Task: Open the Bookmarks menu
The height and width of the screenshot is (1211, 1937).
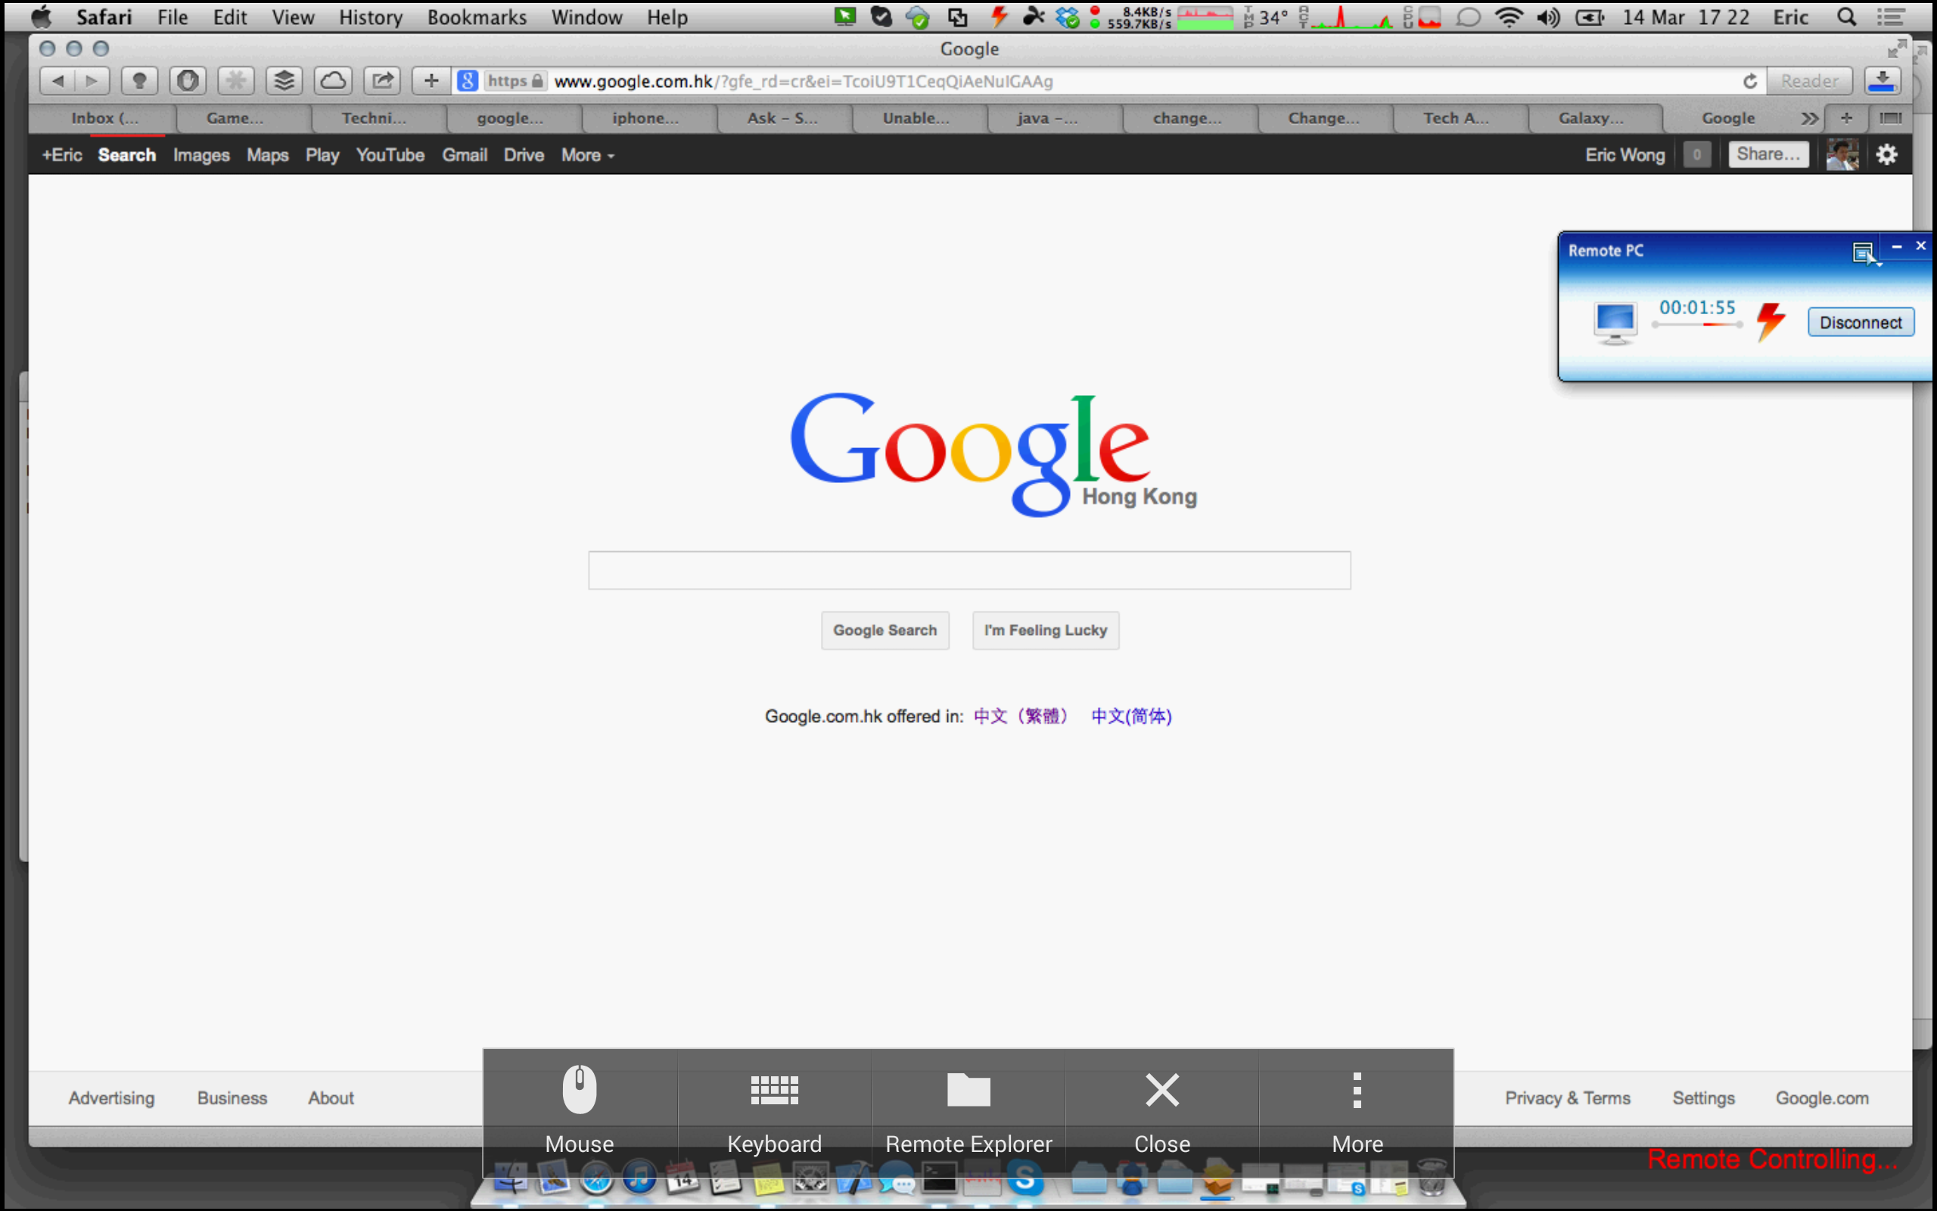Action: [477, 17]
